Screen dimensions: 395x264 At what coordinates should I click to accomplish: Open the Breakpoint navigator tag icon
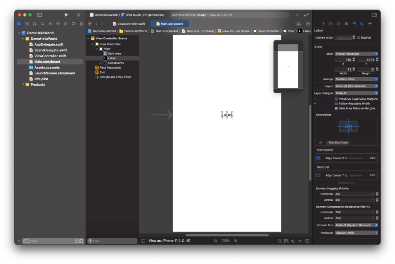73,24
